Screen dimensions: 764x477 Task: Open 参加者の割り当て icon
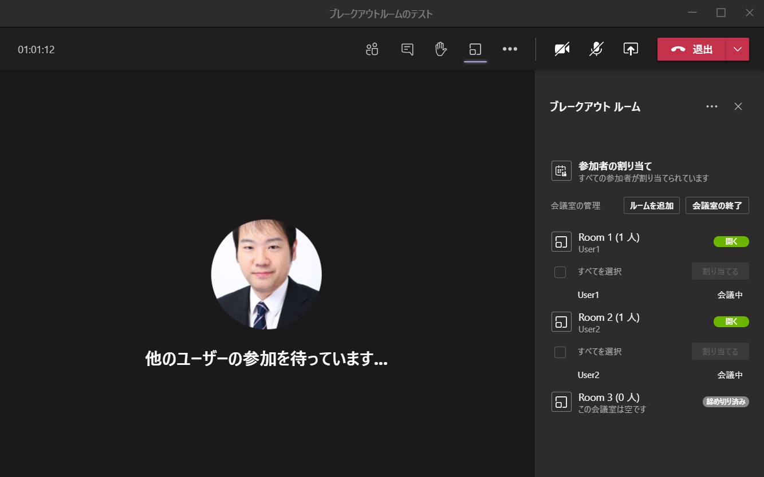[x=561, y=171]
